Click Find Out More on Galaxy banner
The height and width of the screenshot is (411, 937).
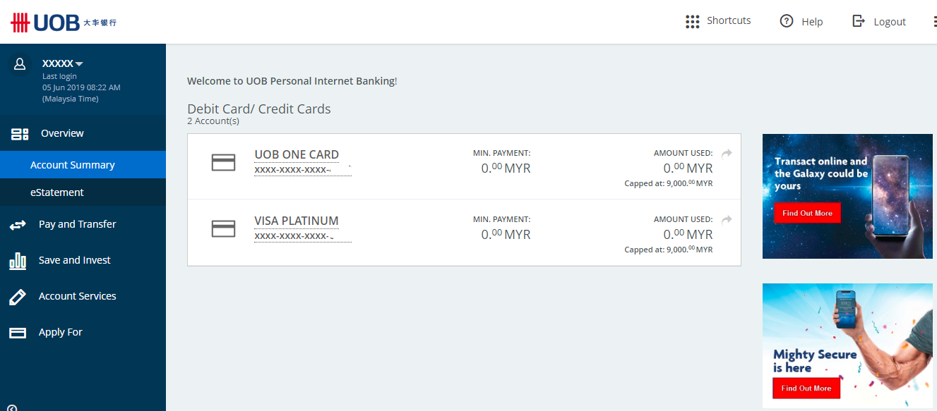click(x=807, y=213)
